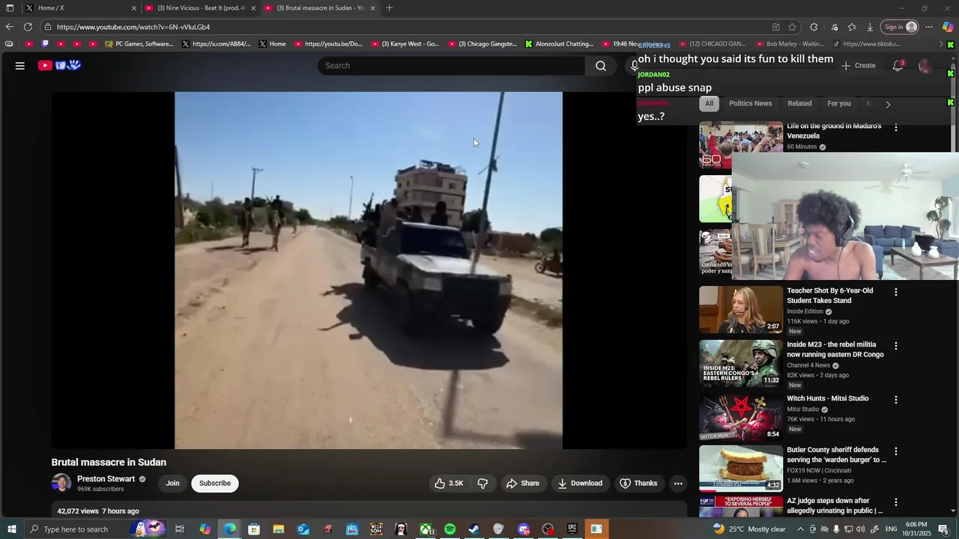
Task: Go to YouTube home via logo
Action: coord(59,66)
